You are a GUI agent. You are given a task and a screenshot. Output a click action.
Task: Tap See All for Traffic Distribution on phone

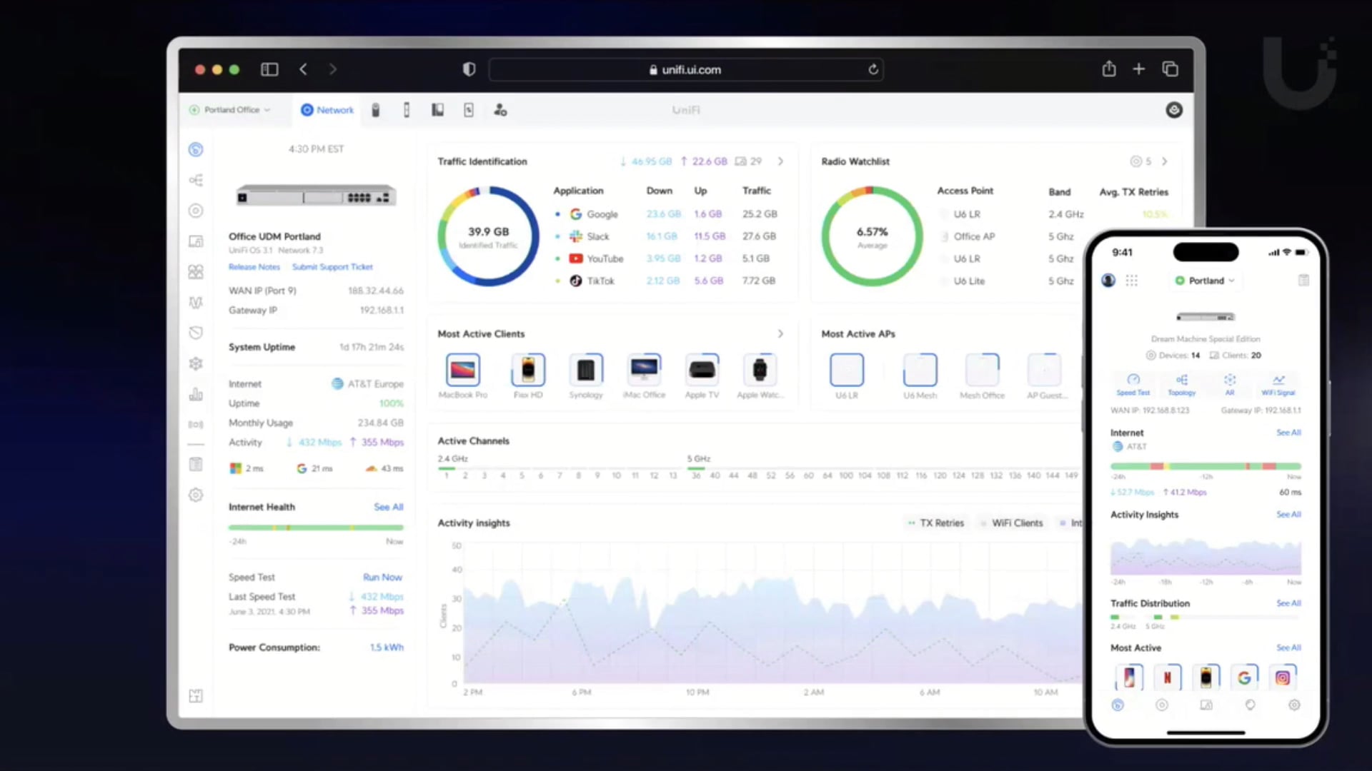(1288, 603)
